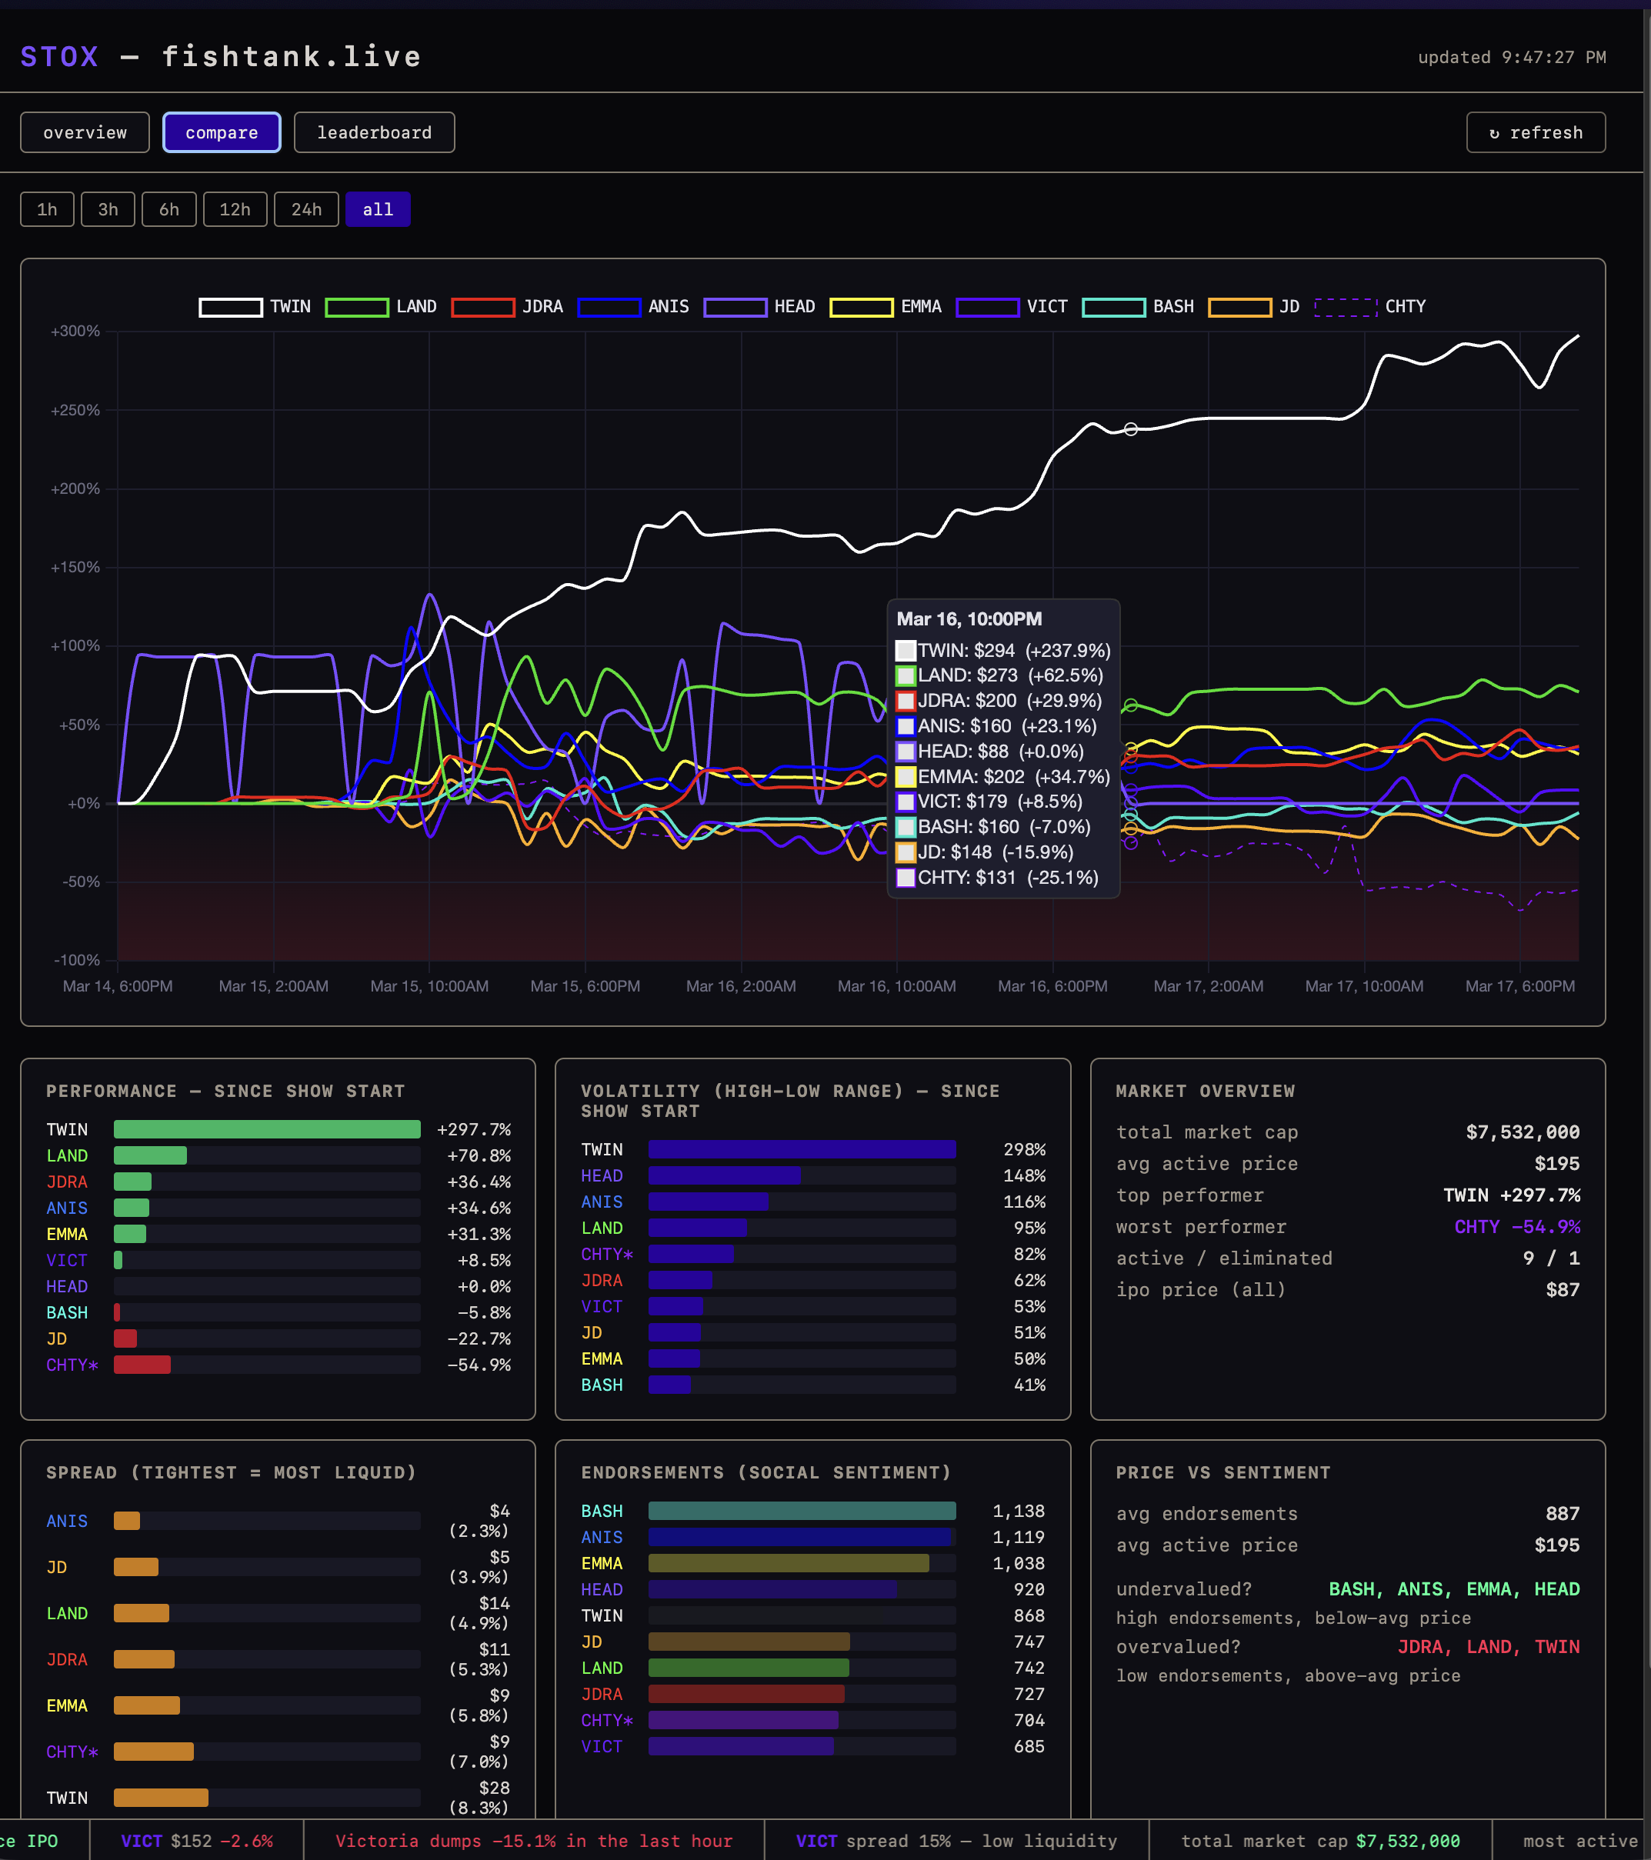The width and height of the screenshot is (1651, 1860).
Task: Toggle BASH teal legend entry
Action: click(x=1113, y=307)
